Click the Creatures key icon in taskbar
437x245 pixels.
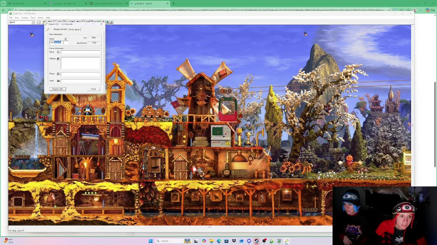point(286,241)
